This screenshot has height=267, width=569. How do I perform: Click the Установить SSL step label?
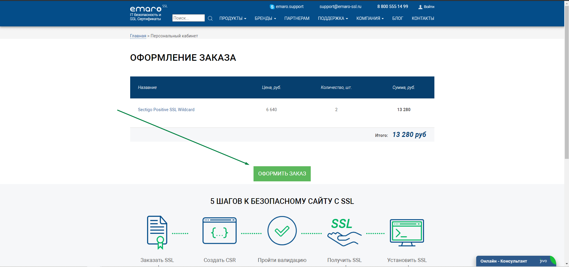point(407,260)
